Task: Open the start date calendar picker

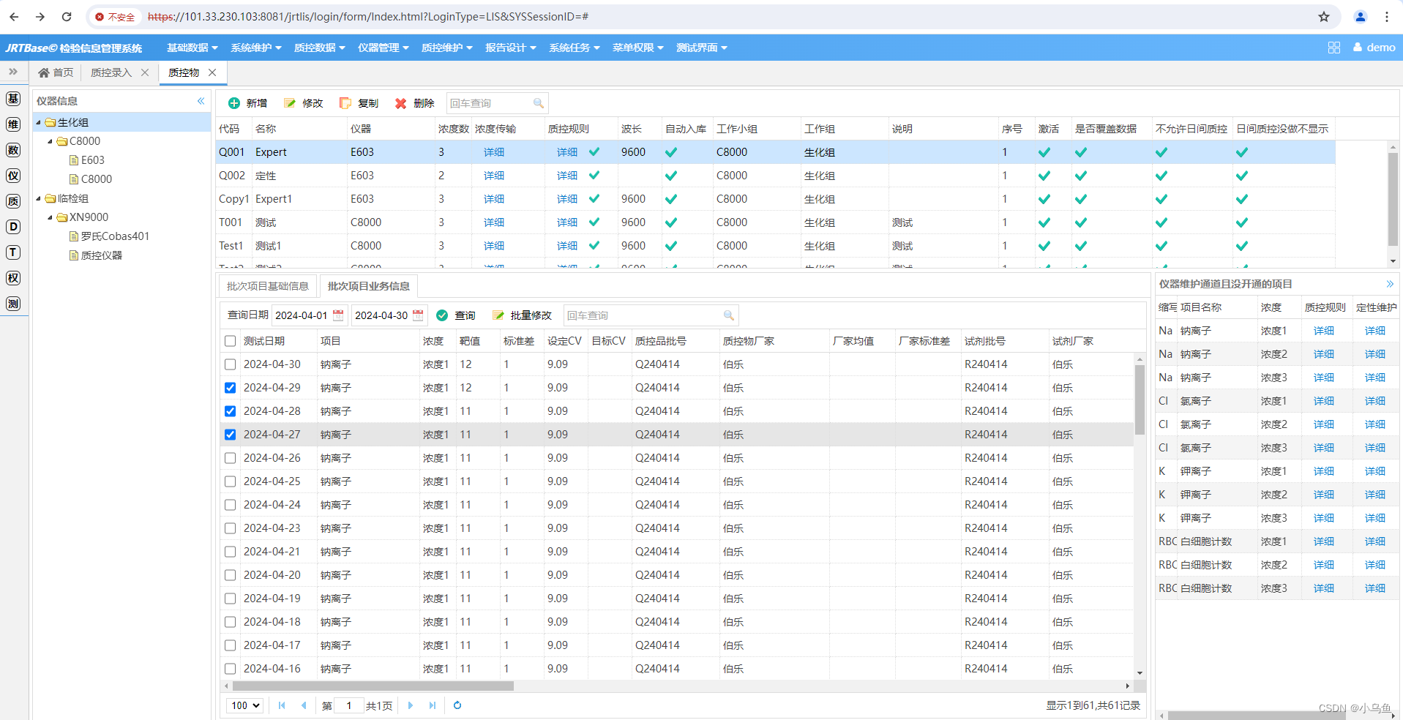Action: [x=338, y=315]
